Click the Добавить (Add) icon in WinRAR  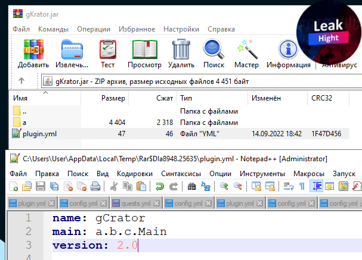[x=33, y=50]
